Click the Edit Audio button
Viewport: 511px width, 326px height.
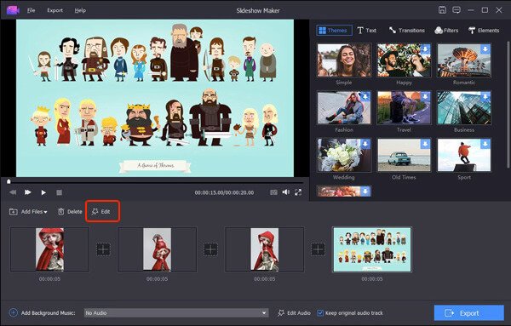294,313
